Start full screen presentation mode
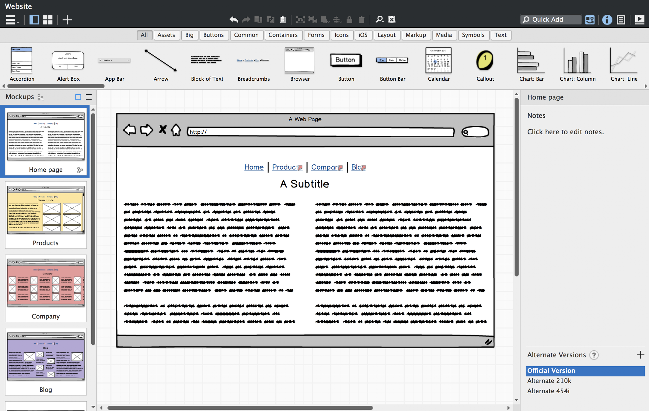 (x=640, y=20)
